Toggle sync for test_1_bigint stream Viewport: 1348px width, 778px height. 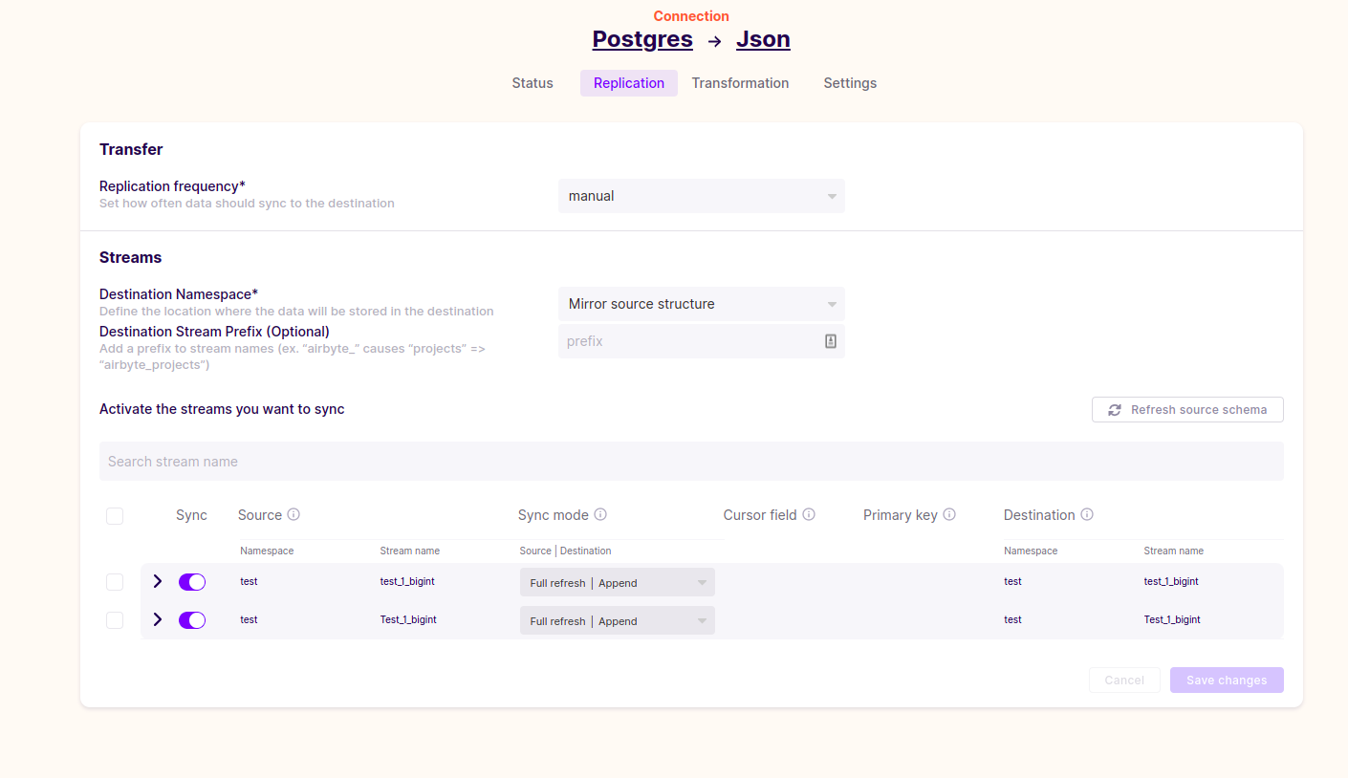[192, 582]
